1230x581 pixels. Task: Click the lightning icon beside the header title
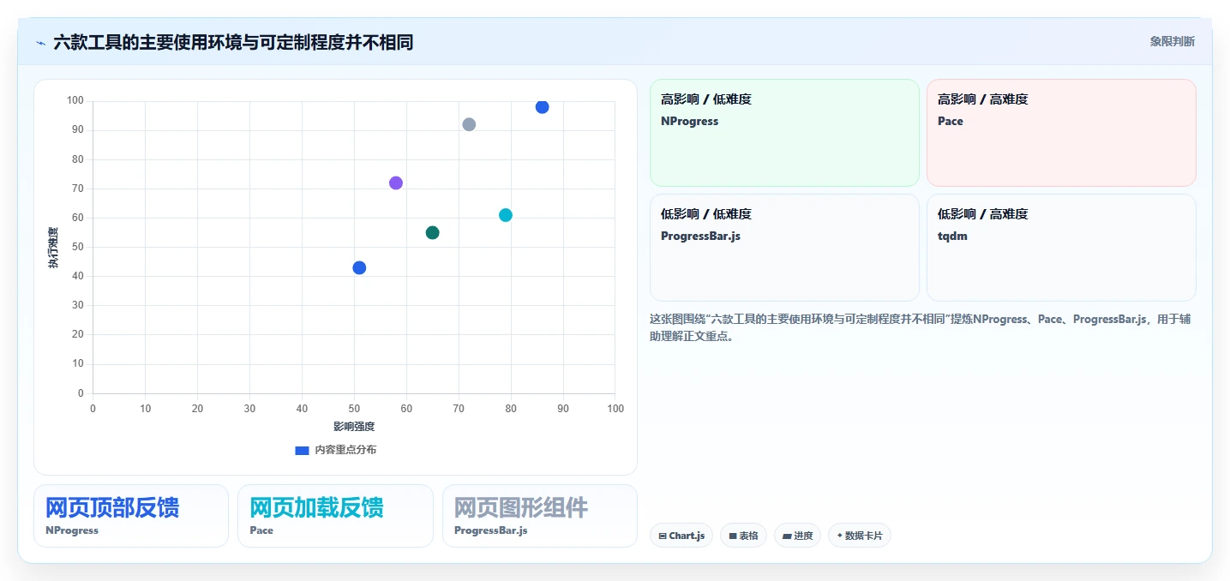click(40, 42)
